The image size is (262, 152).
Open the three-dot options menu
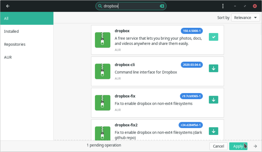click(x=223, y=6)
